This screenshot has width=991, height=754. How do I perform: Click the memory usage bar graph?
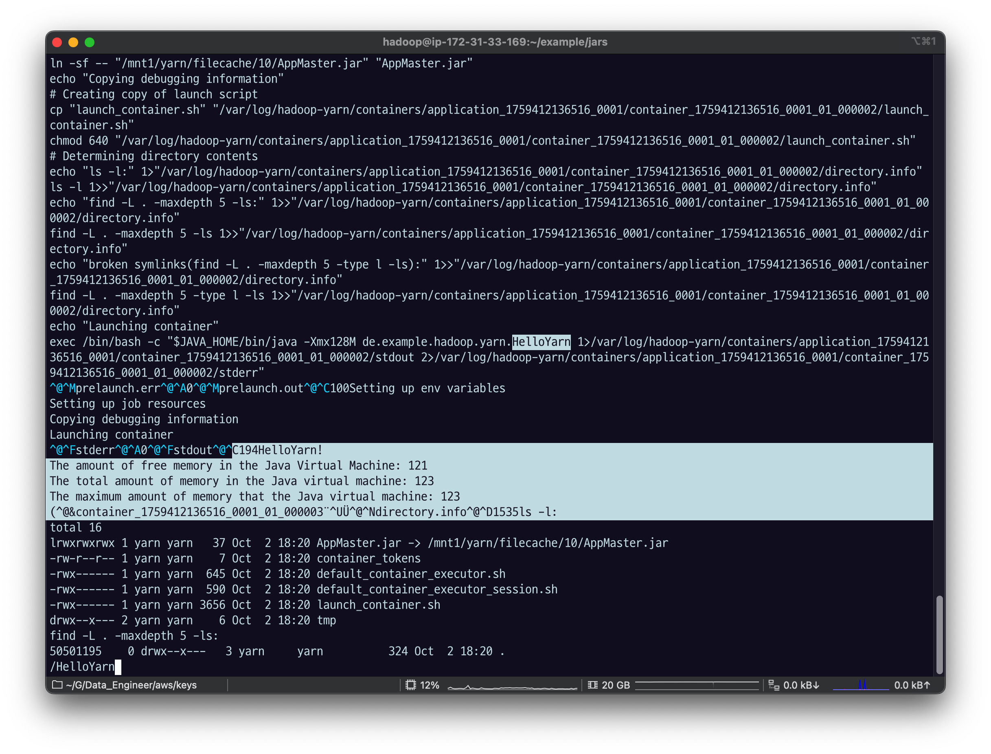click(697, 685)
